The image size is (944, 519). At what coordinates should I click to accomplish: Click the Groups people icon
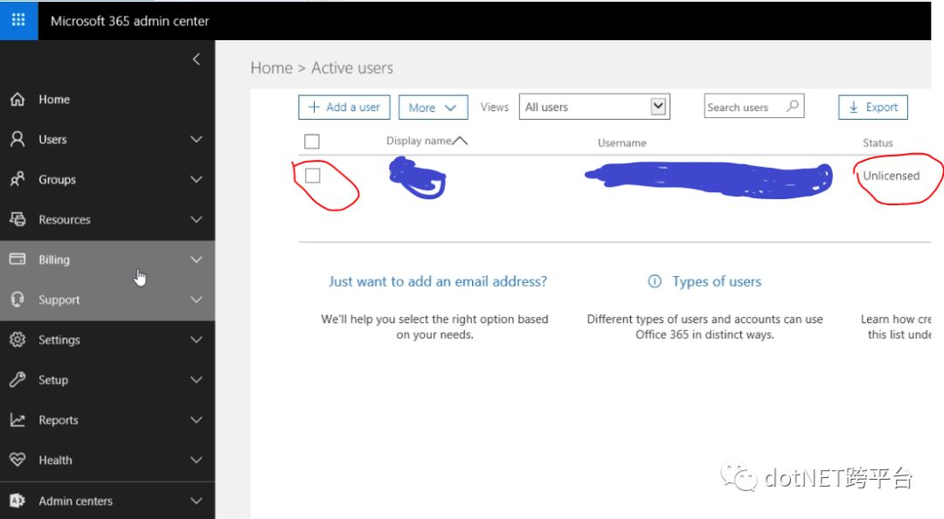[17, 179]
